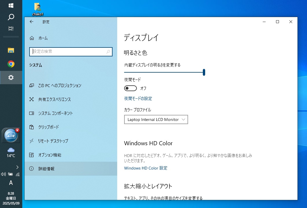Check battery status in the tray
The image size is (307, 208).
[10, 174]
